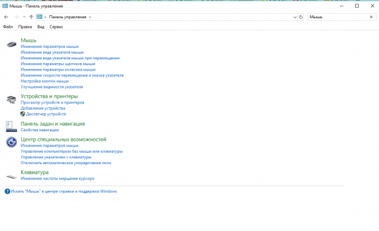Open the Устройства и принтеры heading
Screen dimensions: 379x231
click(49, 97)
